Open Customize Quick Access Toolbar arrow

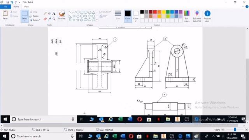pos(19,2)
